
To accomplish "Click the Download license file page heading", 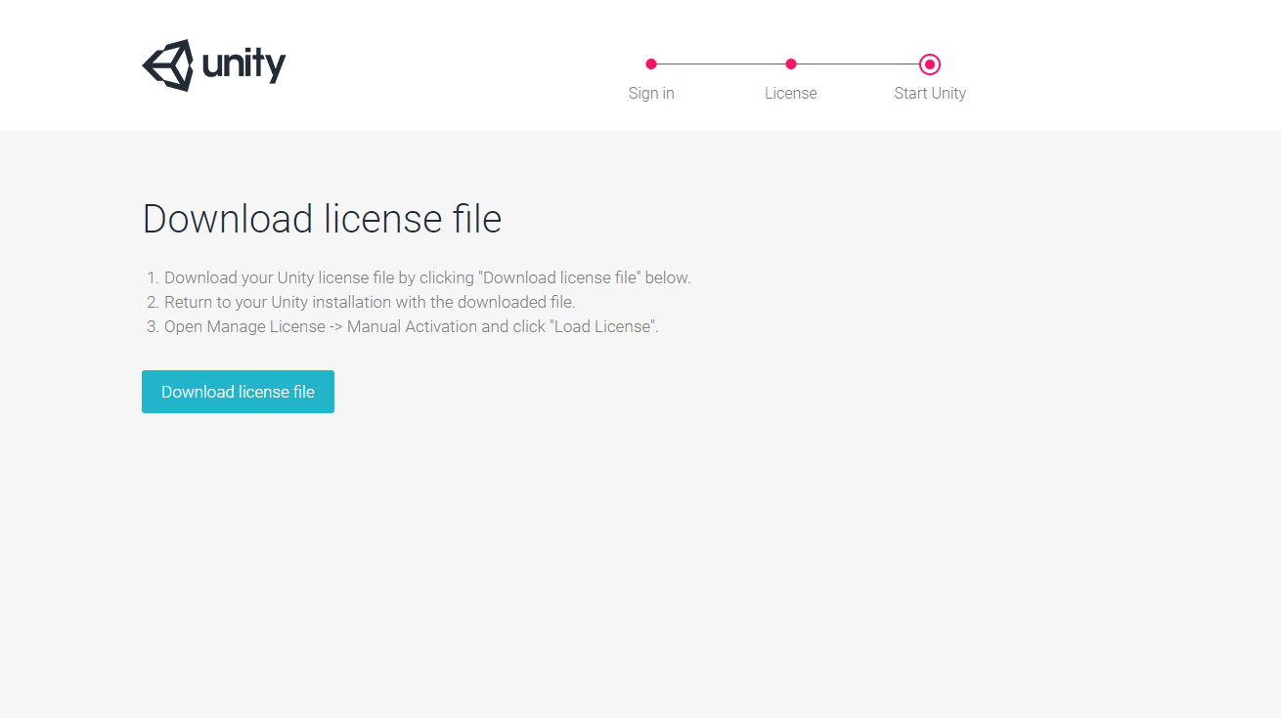I will 322,219.
